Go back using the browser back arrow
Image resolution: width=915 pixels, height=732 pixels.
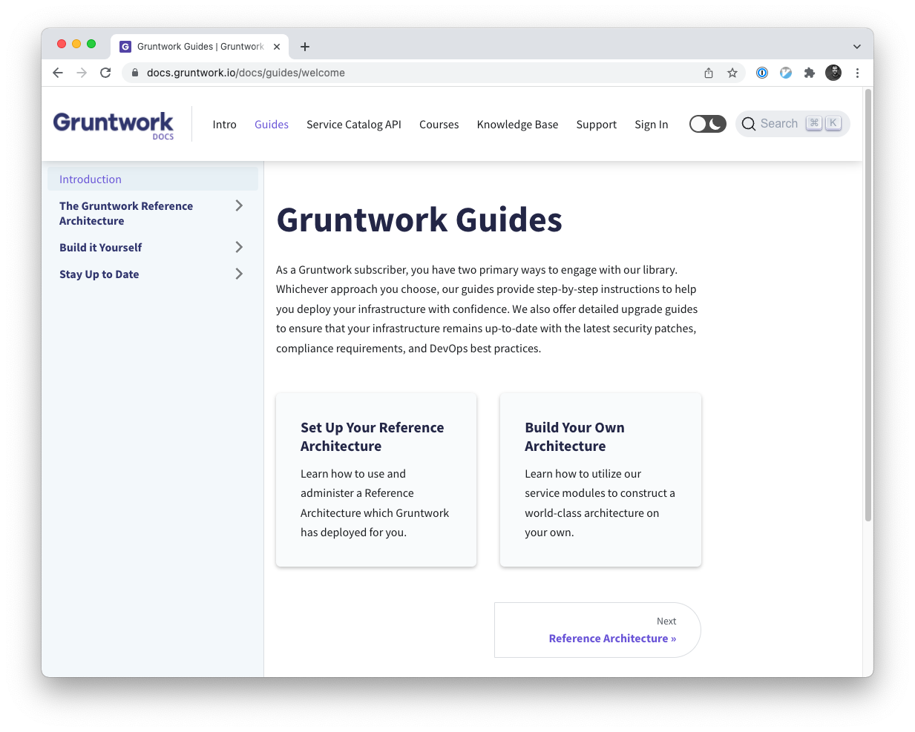click(x=58, y=73)
